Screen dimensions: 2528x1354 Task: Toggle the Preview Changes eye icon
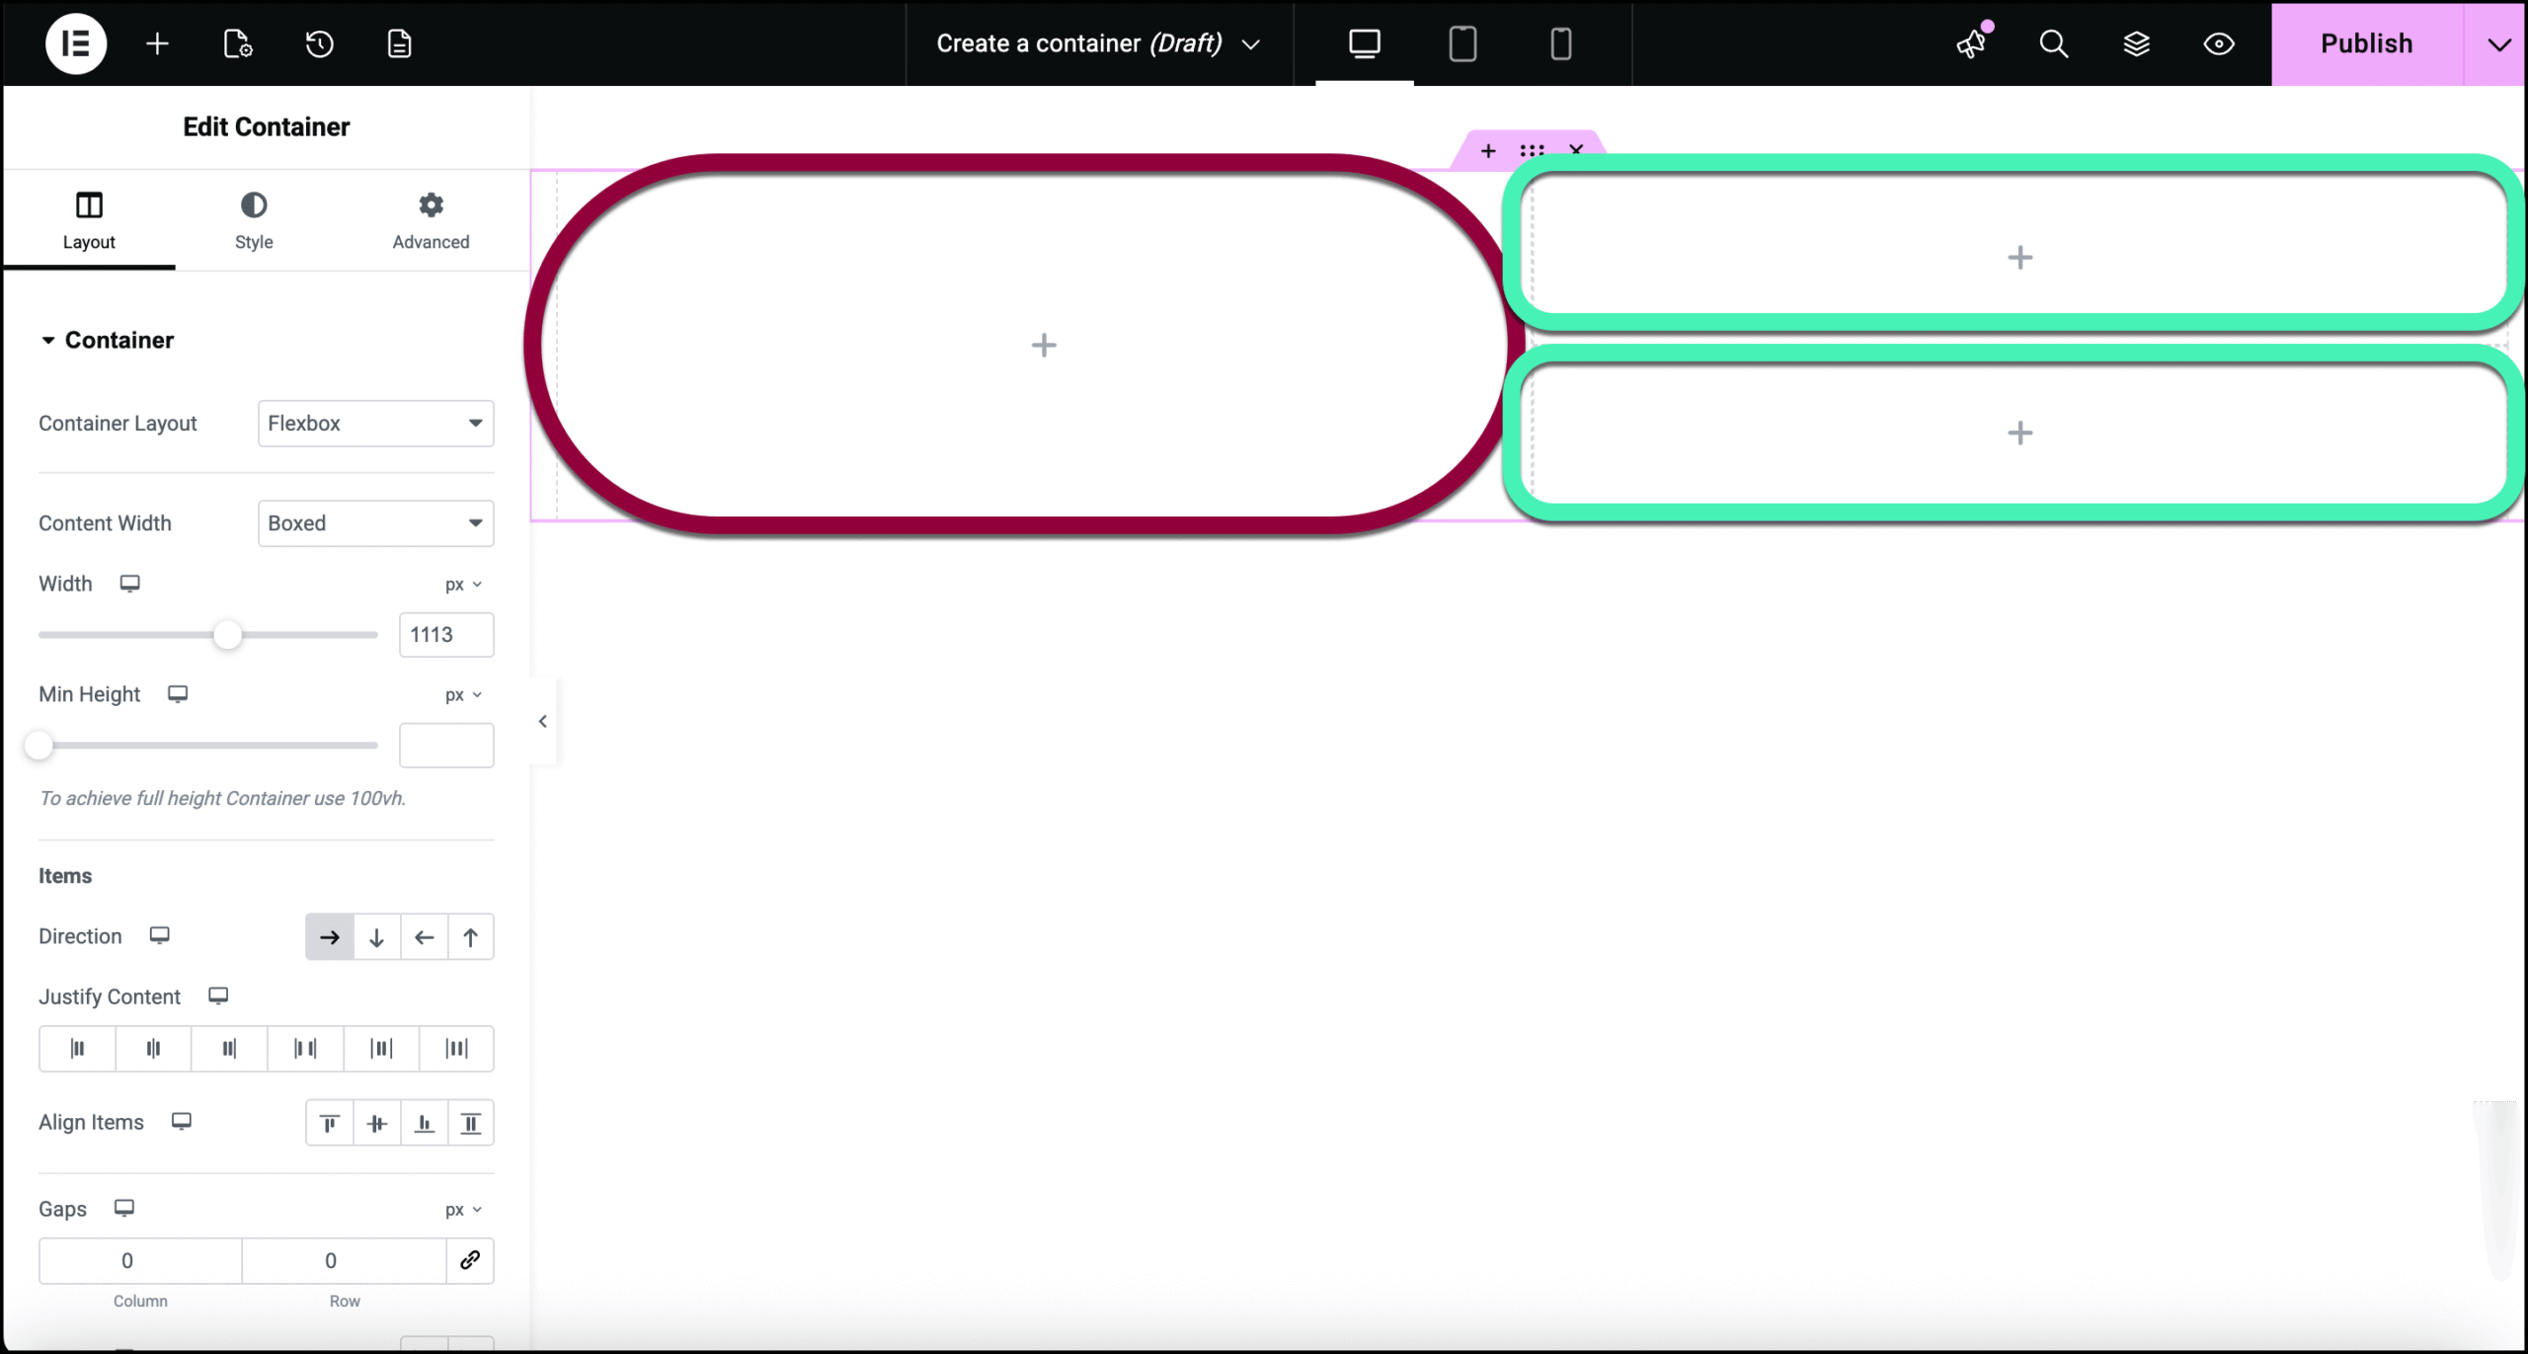pos(2219,43)
